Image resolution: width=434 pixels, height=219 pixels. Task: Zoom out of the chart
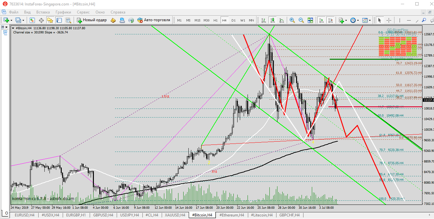[301, 20]
